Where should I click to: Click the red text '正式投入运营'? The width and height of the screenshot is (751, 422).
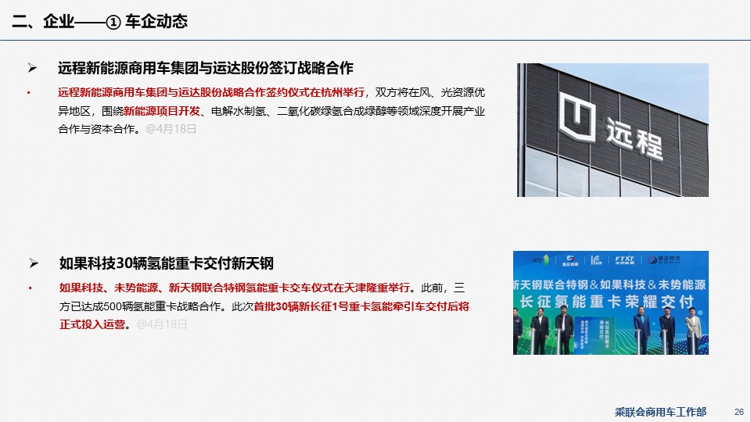coord(92,324)
